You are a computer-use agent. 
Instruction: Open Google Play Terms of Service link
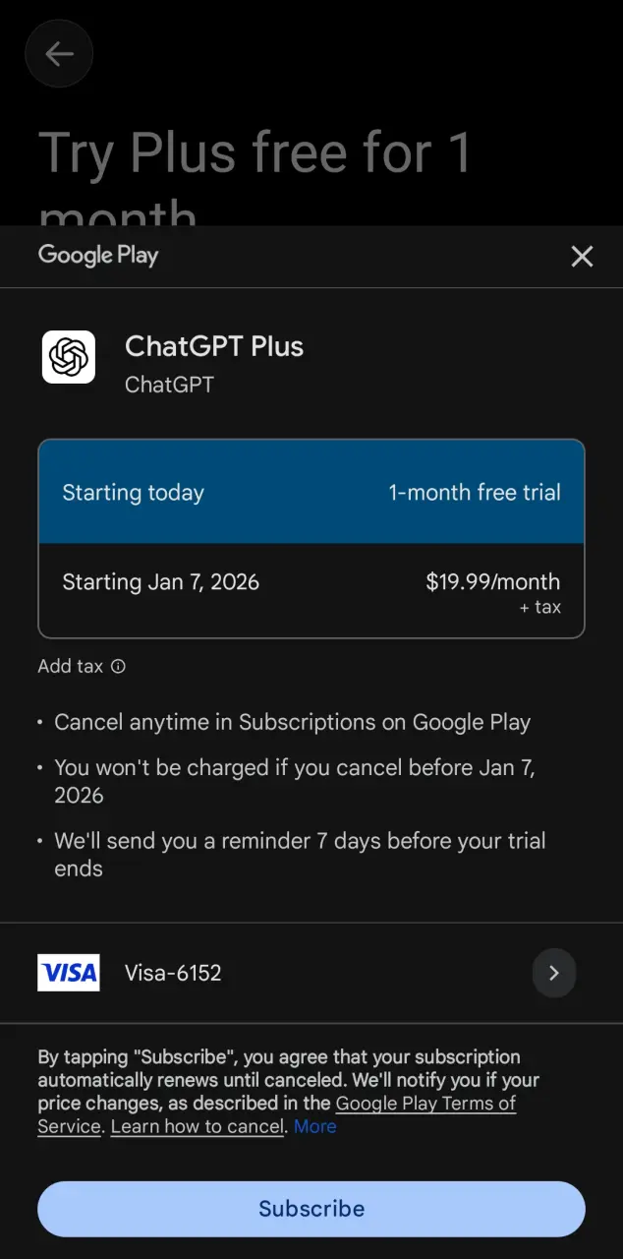coord(277,1114)
